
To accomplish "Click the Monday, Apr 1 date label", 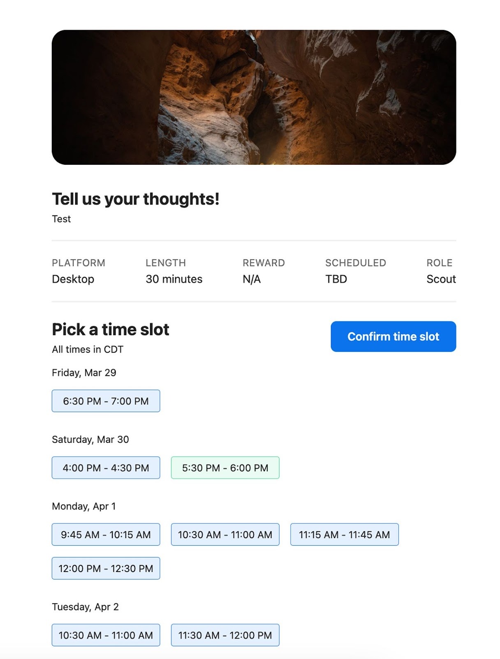I will (x=84, y=506).
